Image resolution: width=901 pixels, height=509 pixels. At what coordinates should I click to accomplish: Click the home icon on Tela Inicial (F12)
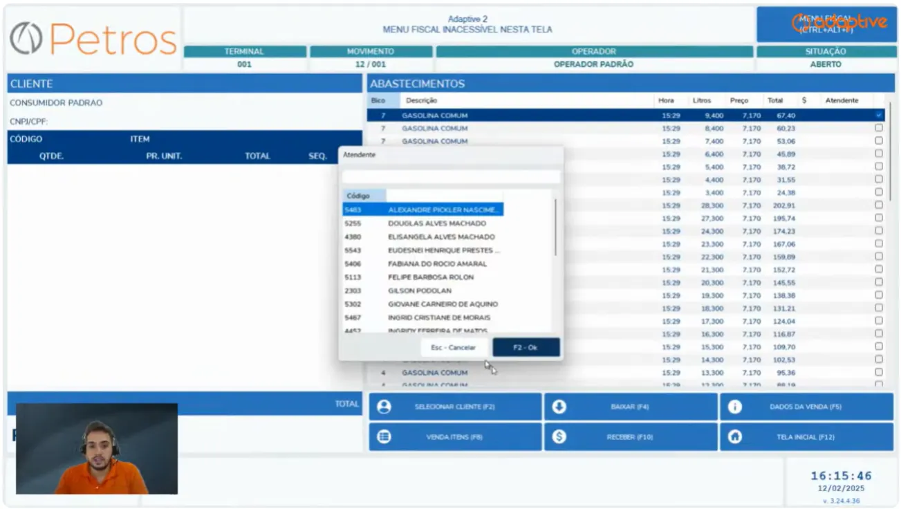click(x=735, y=437)
